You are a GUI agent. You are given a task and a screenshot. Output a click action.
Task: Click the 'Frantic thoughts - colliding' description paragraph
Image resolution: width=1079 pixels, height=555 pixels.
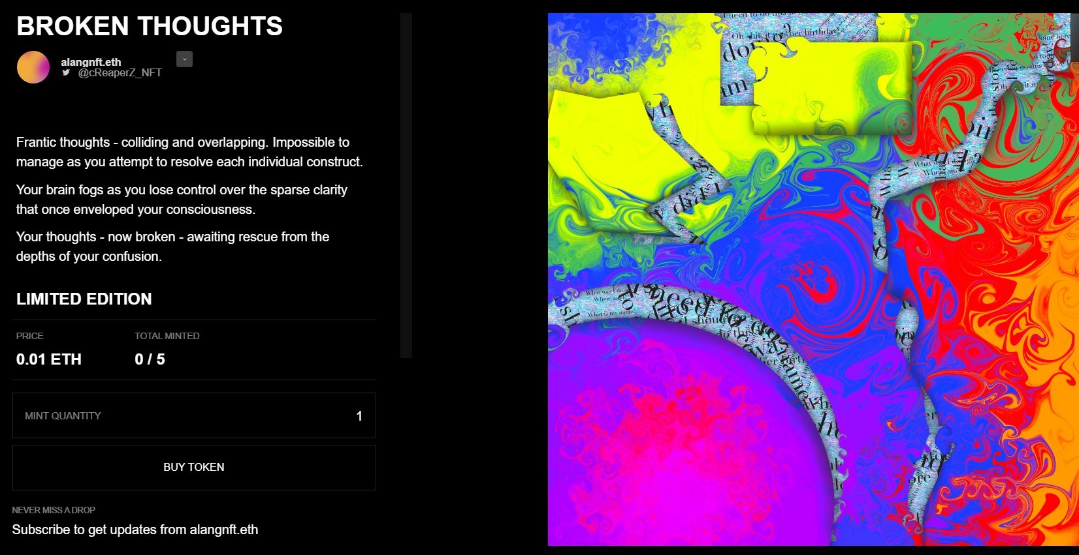189,152
